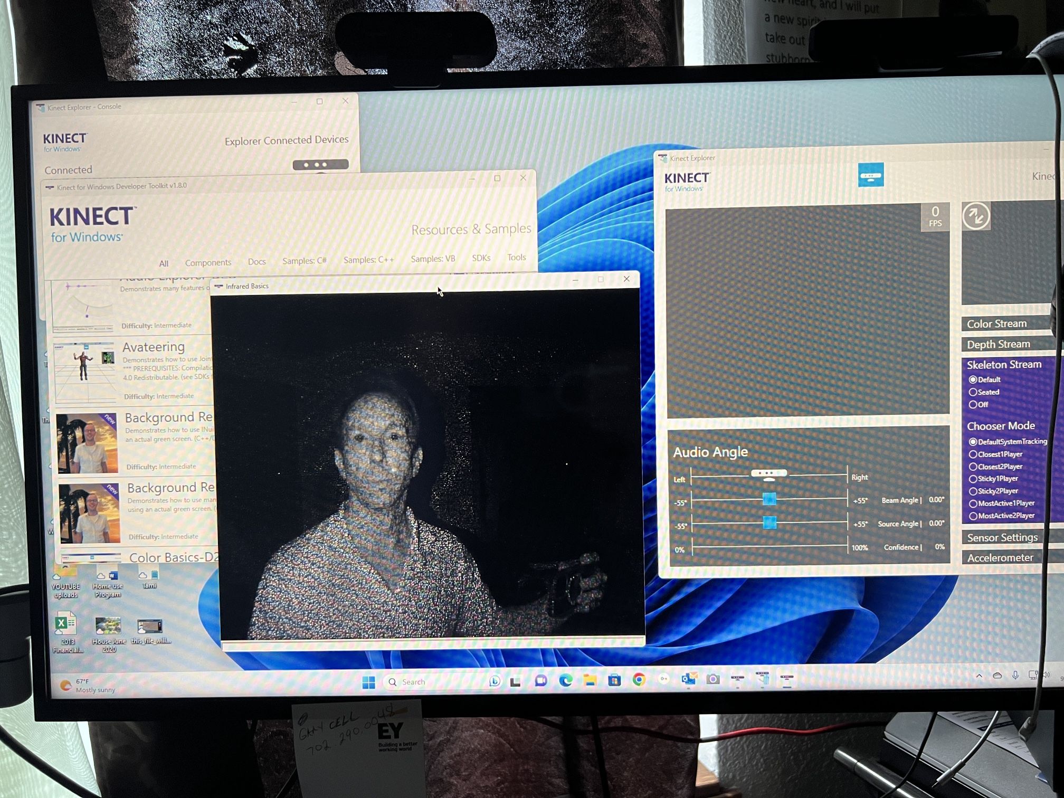Select Closest1Player chooser mode
Image resolution: width=1064 pixels, height=798 pixels.
[973, 454]
